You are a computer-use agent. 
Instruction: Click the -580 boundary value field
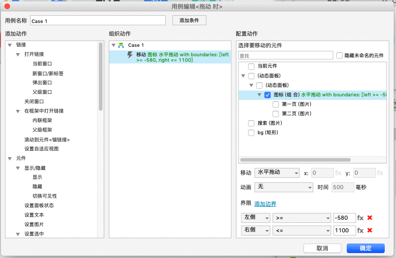(345, 217)
